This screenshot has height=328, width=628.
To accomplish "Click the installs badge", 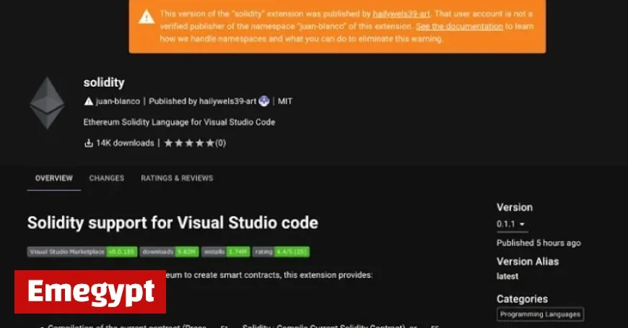I will coord(225,252).
